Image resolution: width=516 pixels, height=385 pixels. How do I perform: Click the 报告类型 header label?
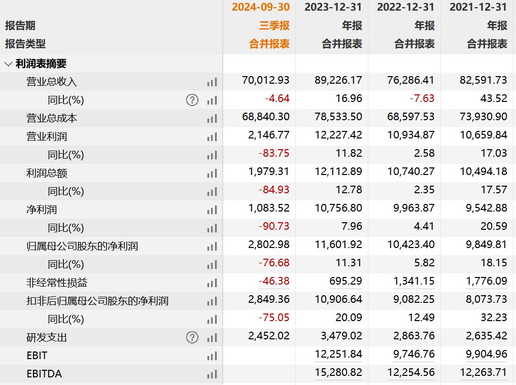25,44
